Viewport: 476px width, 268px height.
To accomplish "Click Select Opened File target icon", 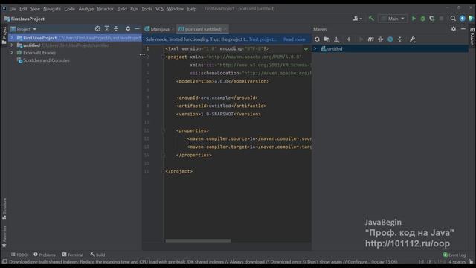I will (97, 28).
